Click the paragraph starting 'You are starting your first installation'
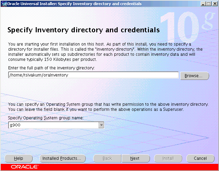The width and height of the screenshot is (219, 171). 105,52
